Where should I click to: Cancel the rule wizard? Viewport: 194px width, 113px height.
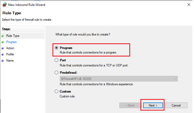[176, 105]
